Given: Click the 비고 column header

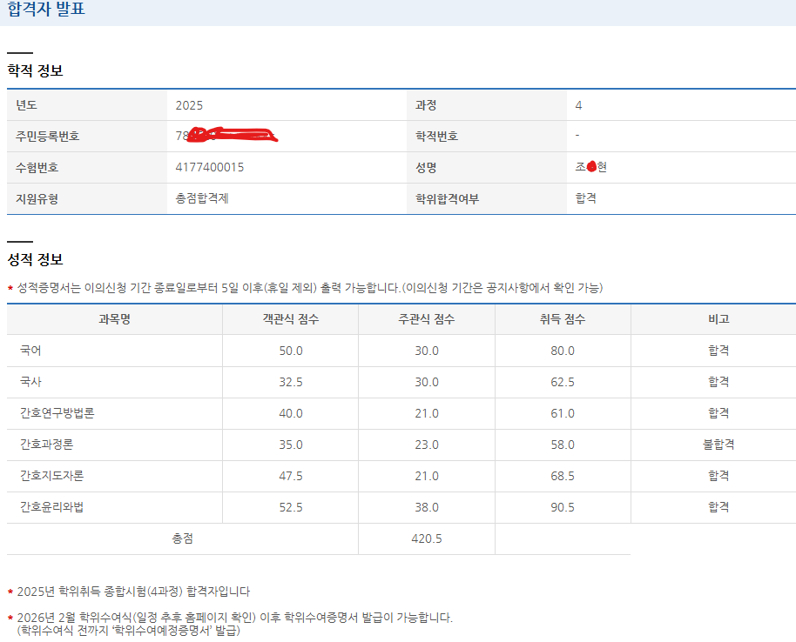Looking at the screenshot, I should pos(718,319).
